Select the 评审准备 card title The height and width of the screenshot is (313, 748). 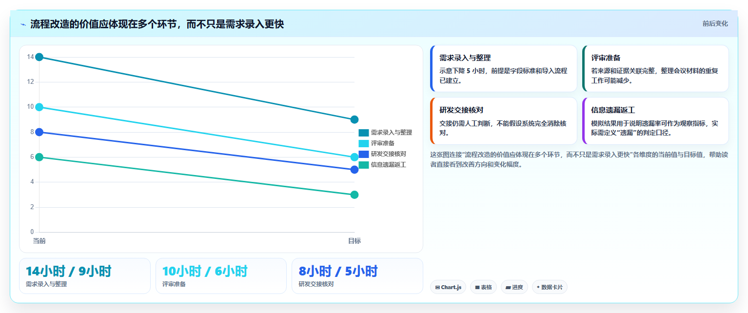coord(606,58)
